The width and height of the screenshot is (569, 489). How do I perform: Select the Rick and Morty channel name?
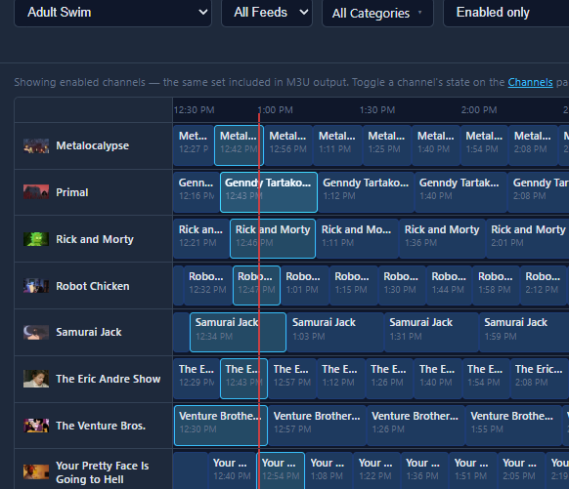pos(95,239)
